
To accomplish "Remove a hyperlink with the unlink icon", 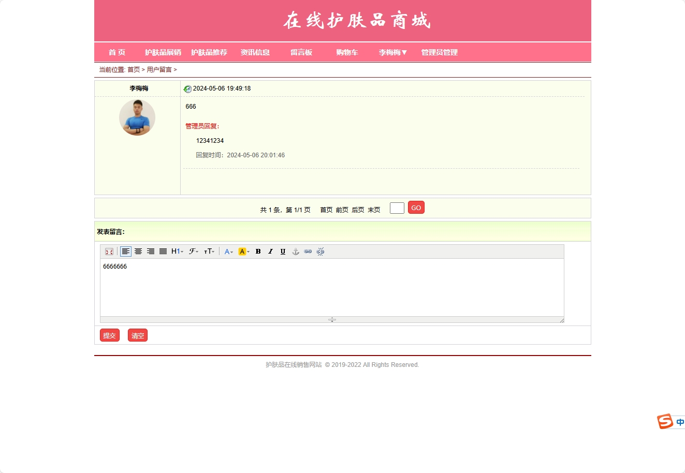I will pos(320,252).
